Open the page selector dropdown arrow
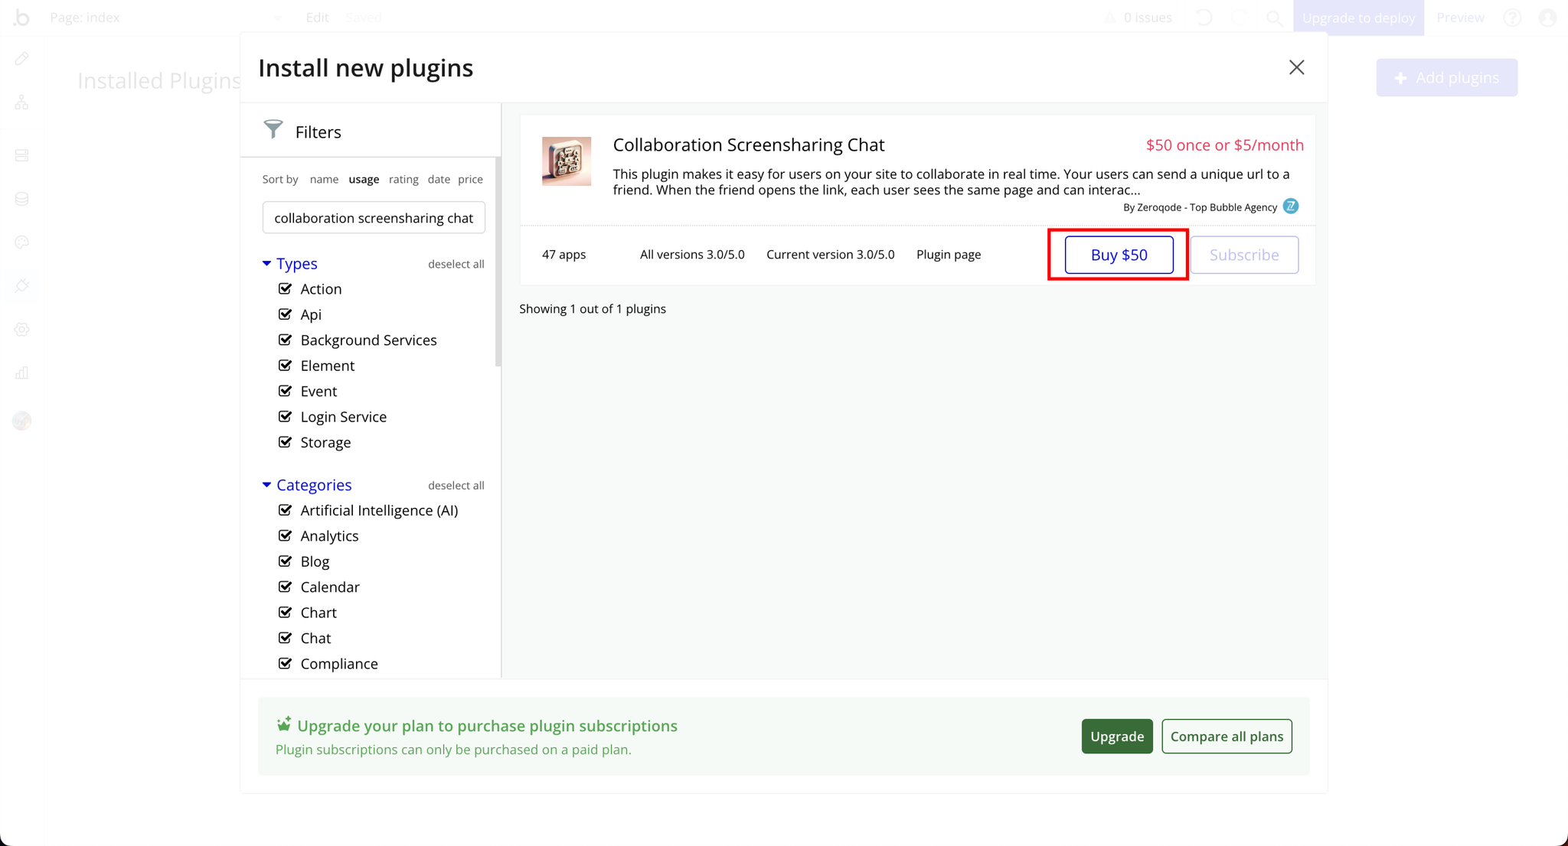 (x=277, y=18)
